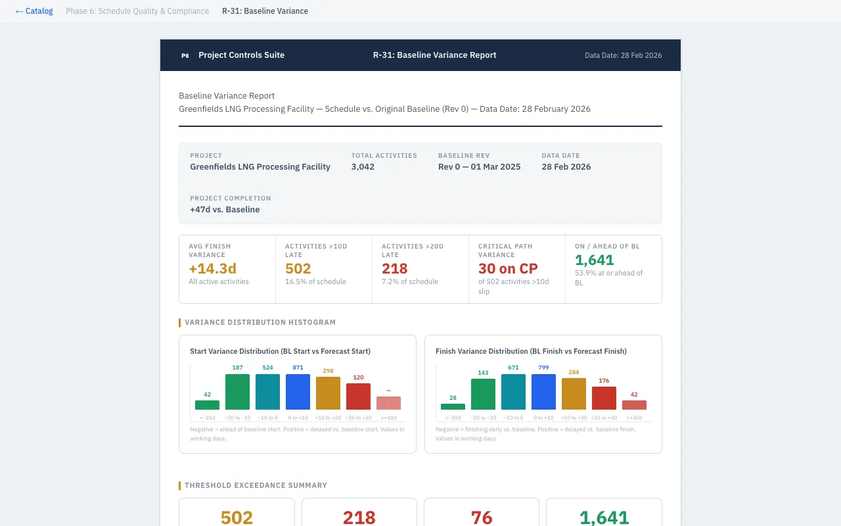
Task: Select the On / Ahead of BL 1,641 card
Action: tap(613, 269)
